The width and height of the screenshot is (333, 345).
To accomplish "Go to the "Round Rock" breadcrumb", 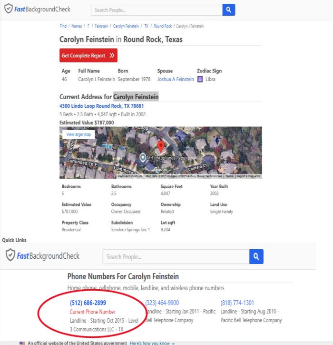I will [x=162, y=26].
